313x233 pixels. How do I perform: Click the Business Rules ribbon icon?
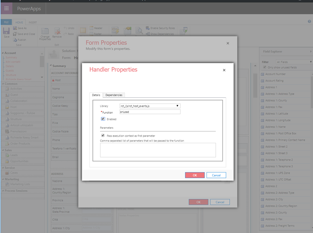click(x=115, y=30)
